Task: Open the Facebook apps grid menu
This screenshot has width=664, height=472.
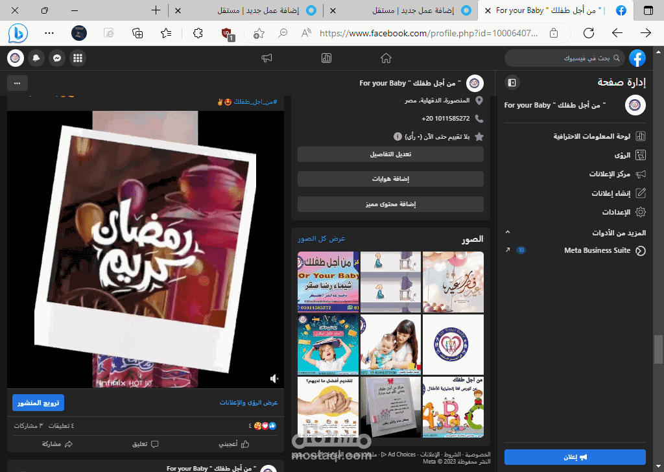Action: coord(78,58)
